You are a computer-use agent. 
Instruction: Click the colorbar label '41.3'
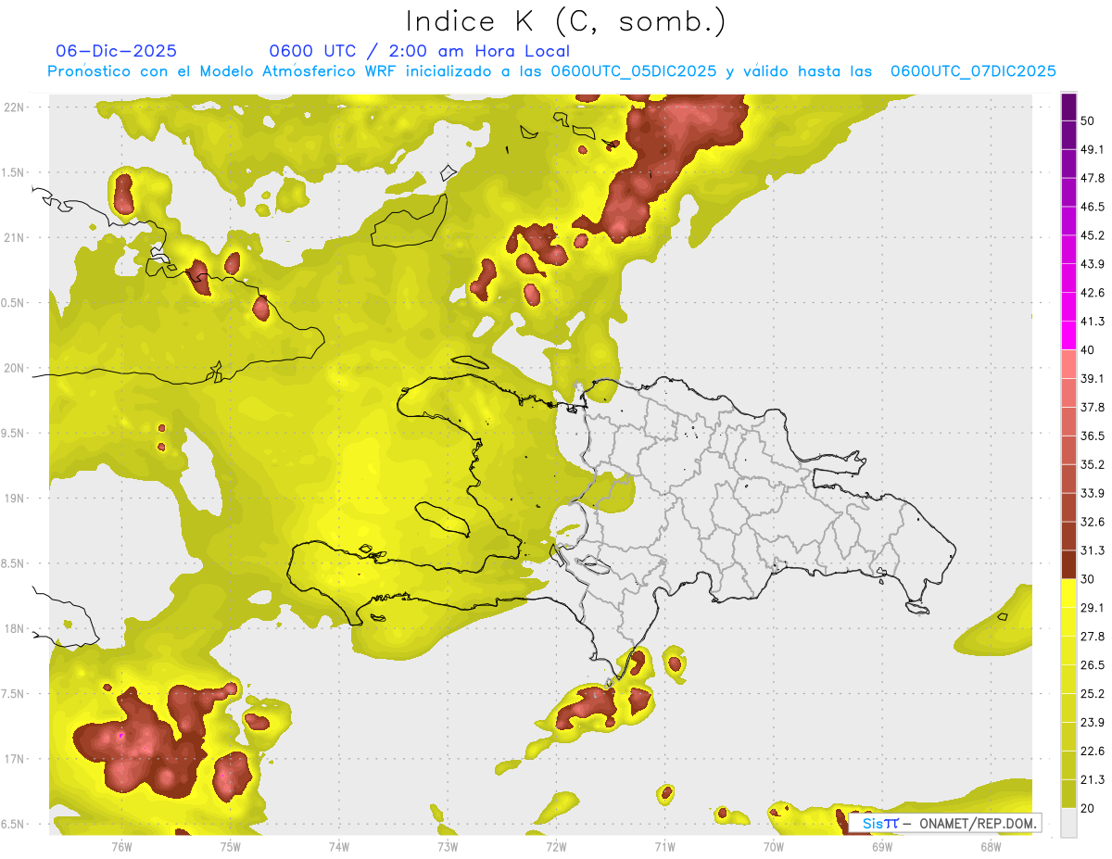coord(1093,322)
